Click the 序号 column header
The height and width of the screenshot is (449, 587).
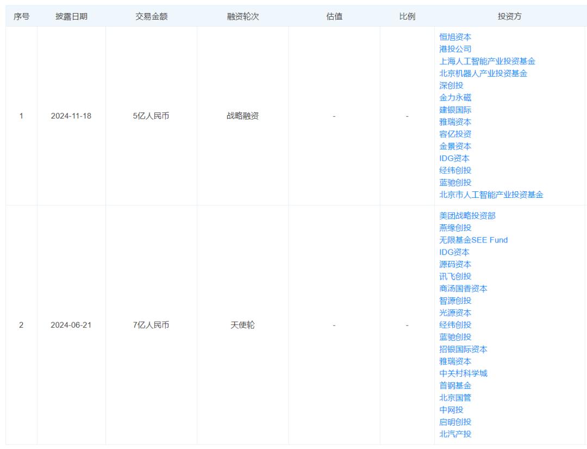click(x=21, y=16)
